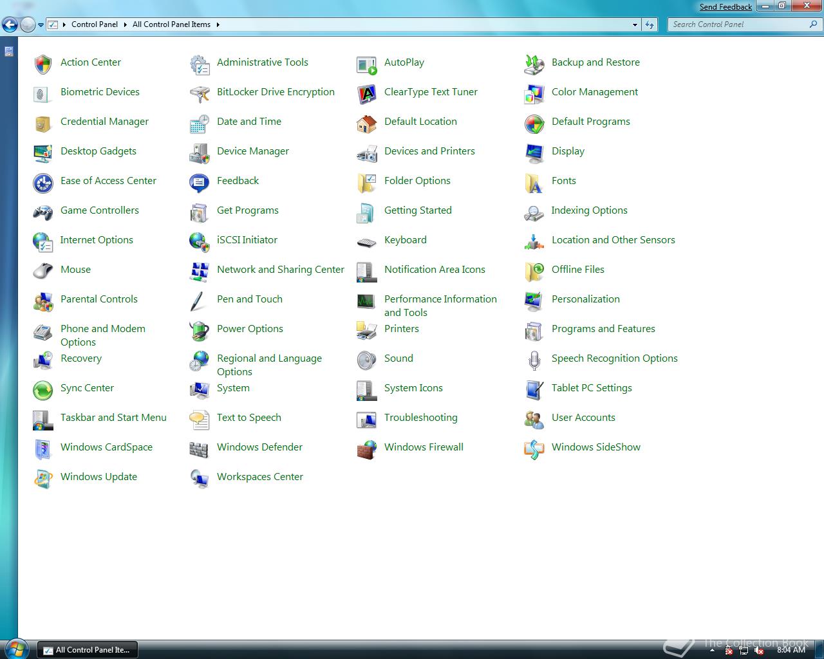Screen dimensions: 824x659
Task: Open Network and Sharing Center link
Action: click(281, 270)
